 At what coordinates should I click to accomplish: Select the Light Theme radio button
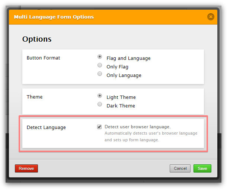(100, 96)
